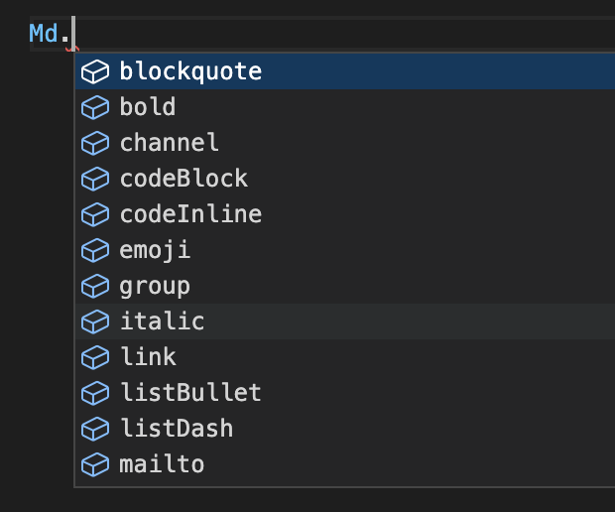Select the blockquote suggestion

click(190, 71)
